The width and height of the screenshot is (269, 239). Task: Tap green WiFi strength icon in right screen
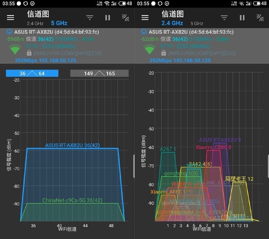150,49
